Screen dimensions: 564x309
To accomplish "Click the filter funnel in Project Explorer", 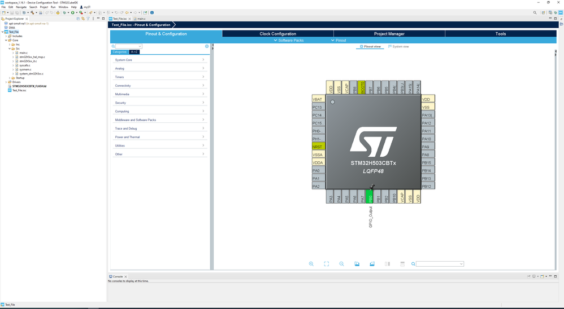I will click(x=88, y=19).
